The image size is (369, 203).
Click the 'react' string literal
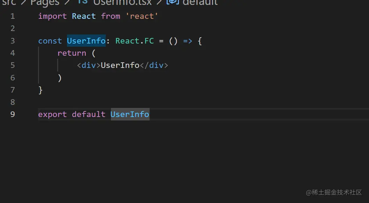tap(142, 16)
